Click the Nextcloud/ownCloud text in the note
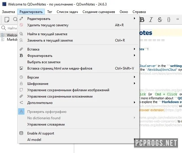The height and width of the screenshot is (153, 182). [x=162, y=70]
